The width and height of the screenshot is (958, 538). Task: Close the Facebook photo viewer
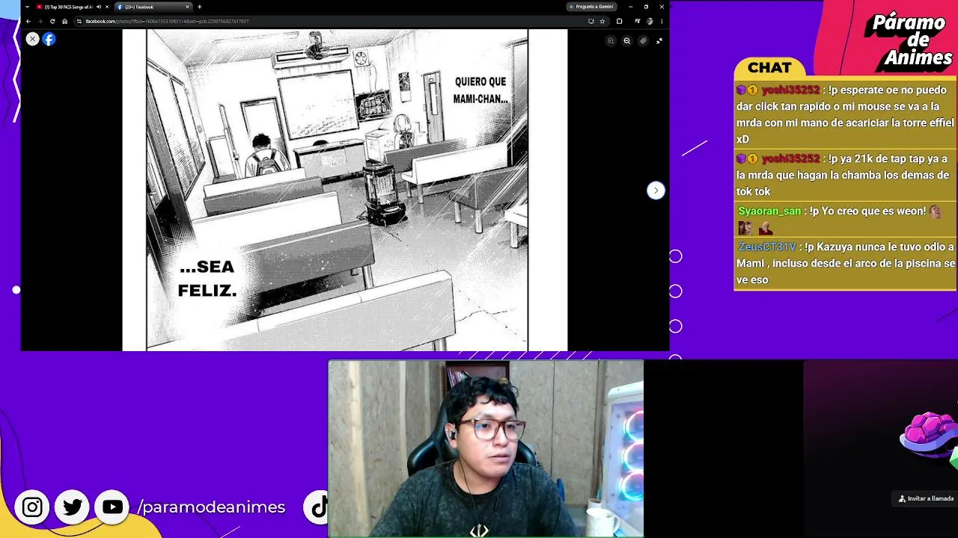(32, 39)
